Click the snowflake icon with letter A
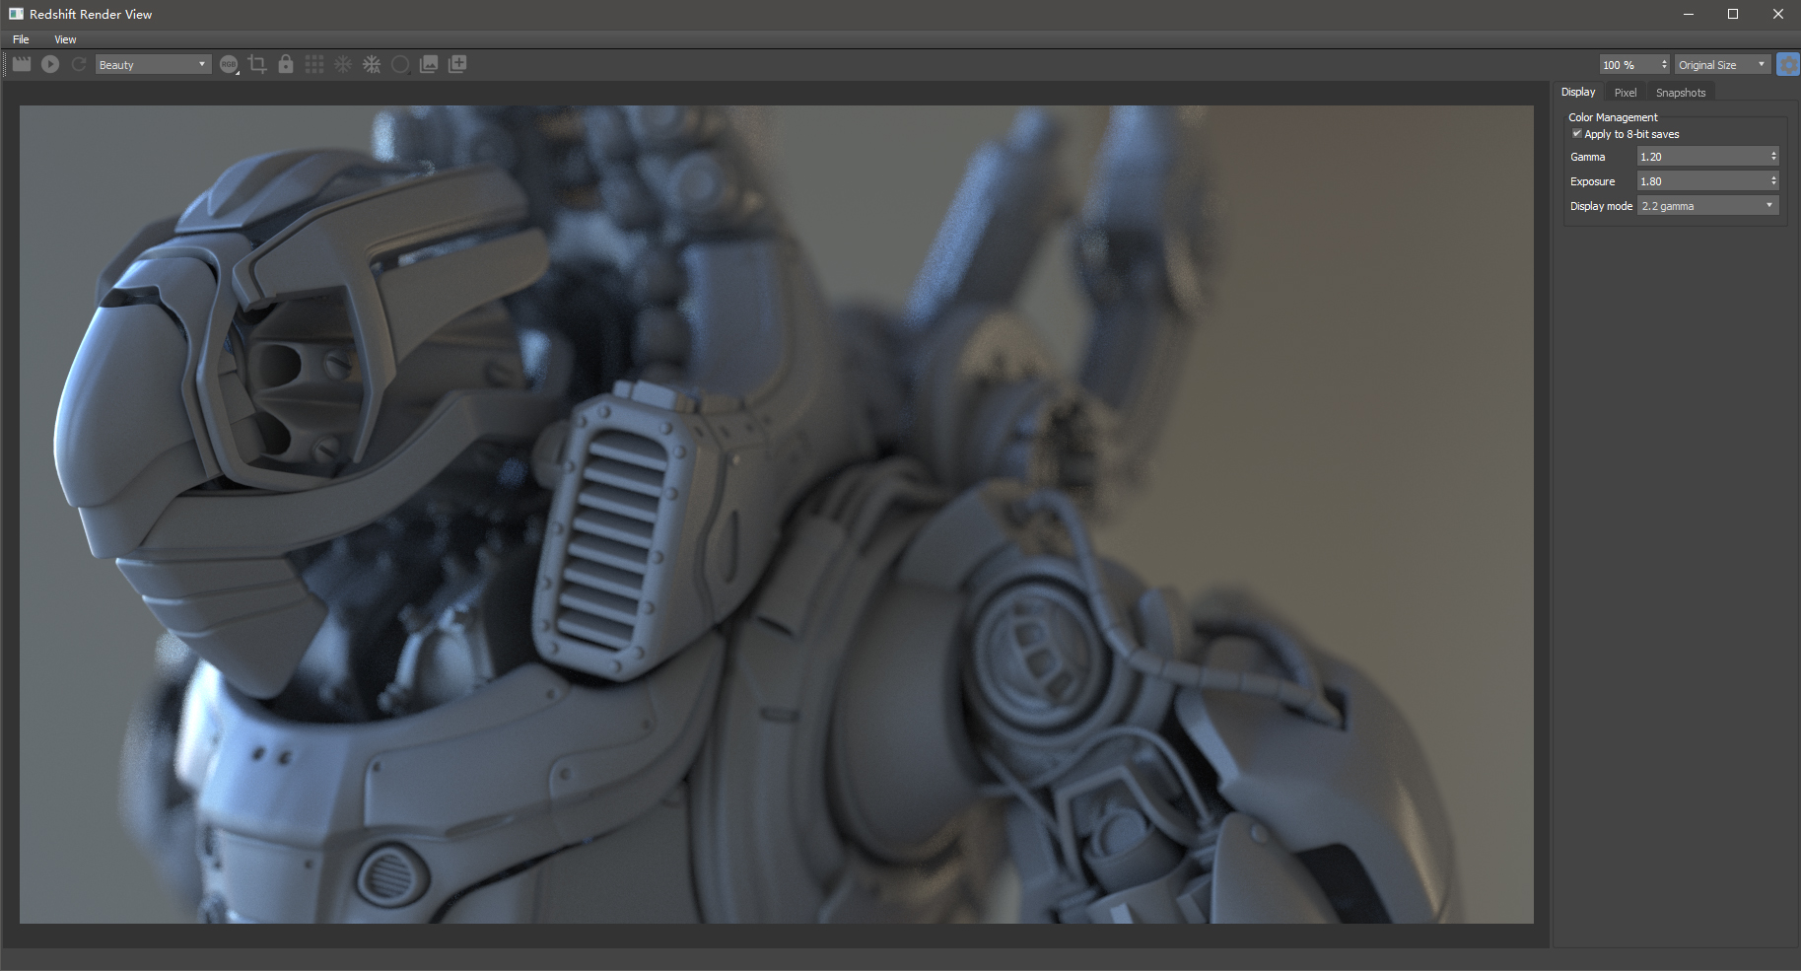 [372, 64]
